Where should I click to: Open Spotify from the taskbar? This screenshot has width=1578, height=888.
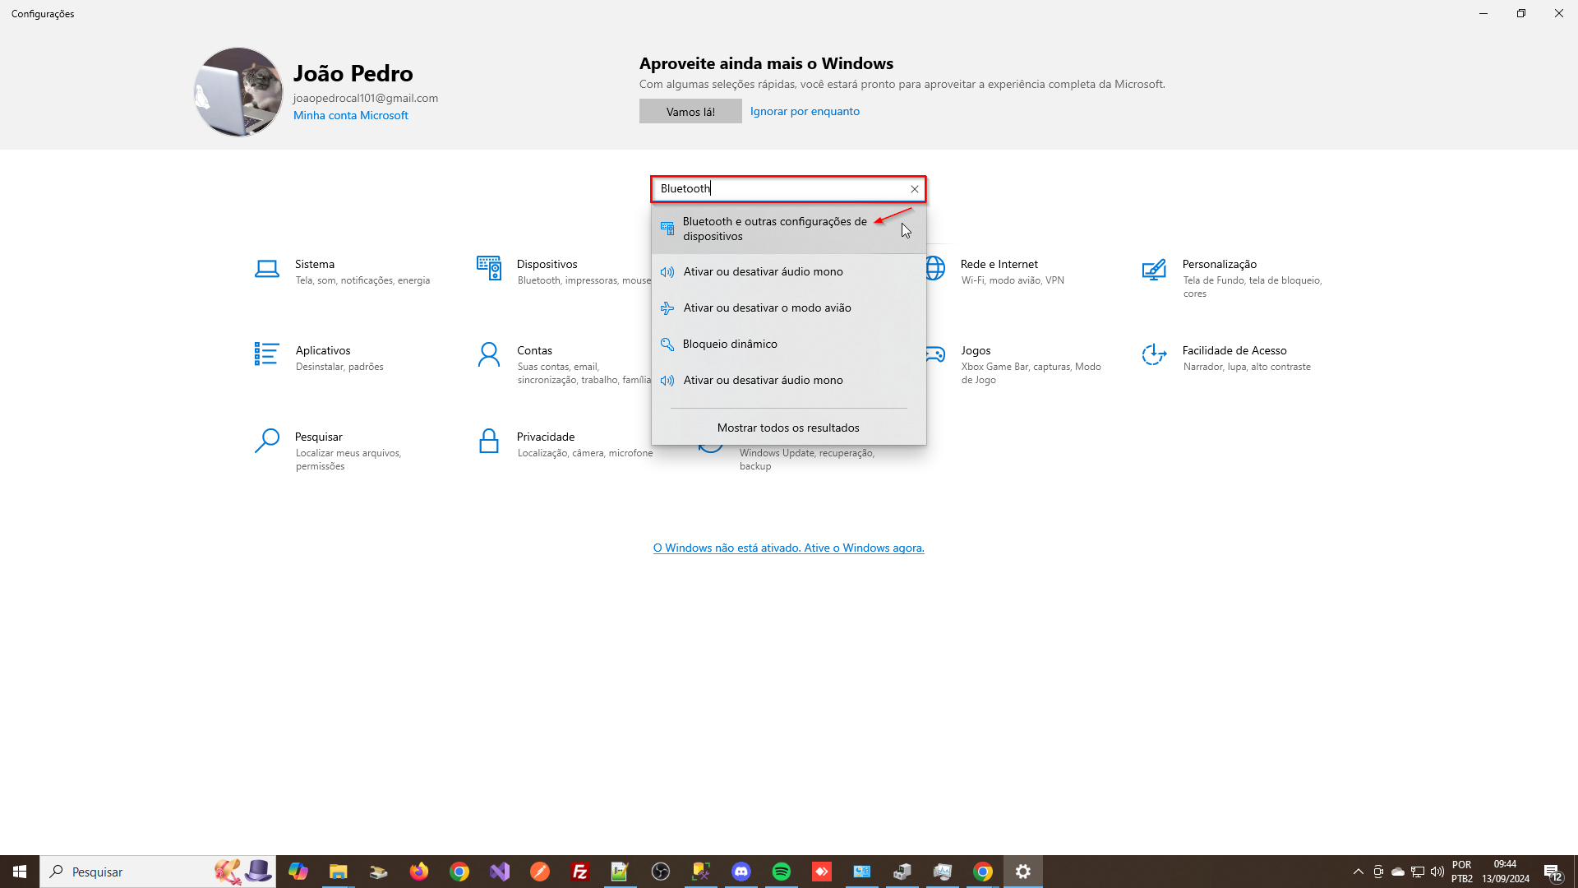coord(782,872)
